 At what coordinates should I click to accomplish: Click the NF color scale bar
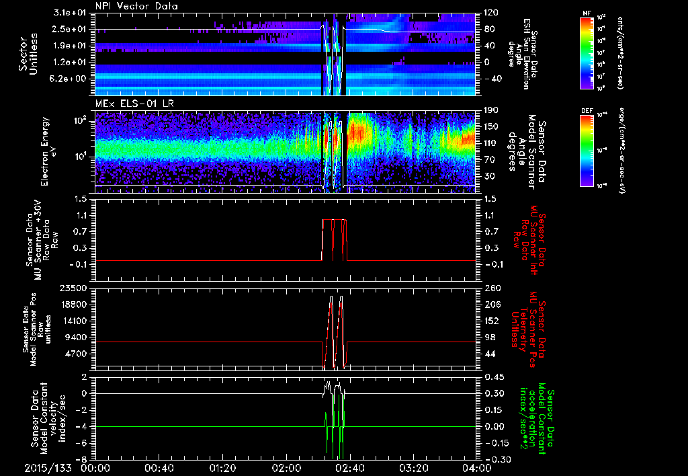click(587, 52)
